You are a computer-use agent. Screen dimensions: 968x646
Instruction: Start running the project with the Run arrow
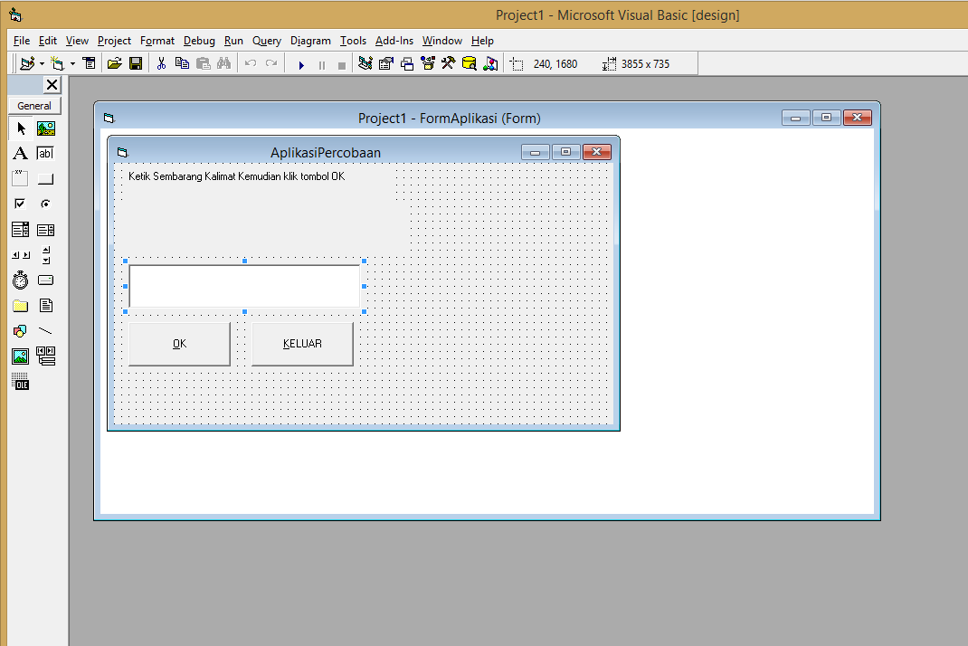click(300, 63)
